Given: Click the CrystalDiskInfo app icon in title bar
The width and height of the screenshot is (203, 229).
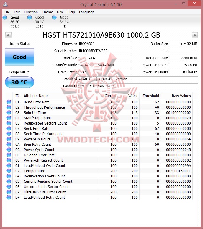Looking at the screenshot, I should click(x=5, y=4).
